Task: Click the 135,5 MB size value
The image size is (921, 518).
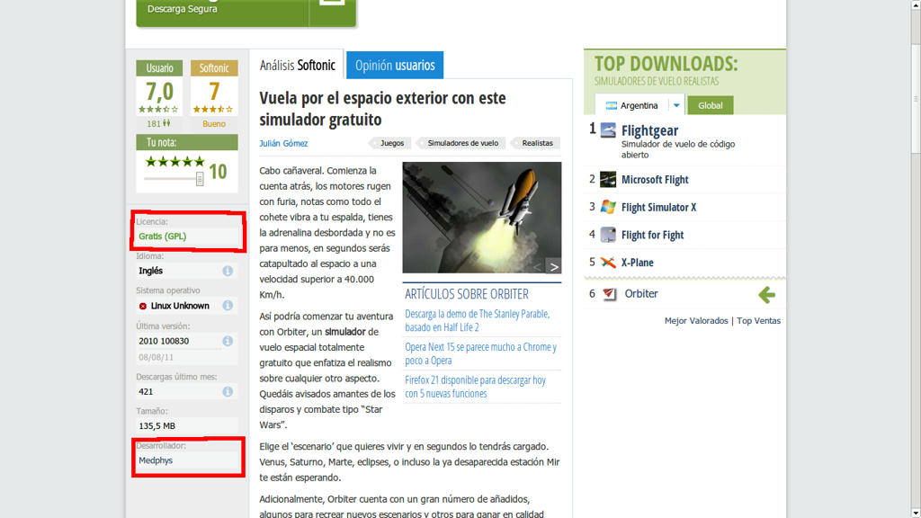Action: pyautogui.click(x=156, y=425)
